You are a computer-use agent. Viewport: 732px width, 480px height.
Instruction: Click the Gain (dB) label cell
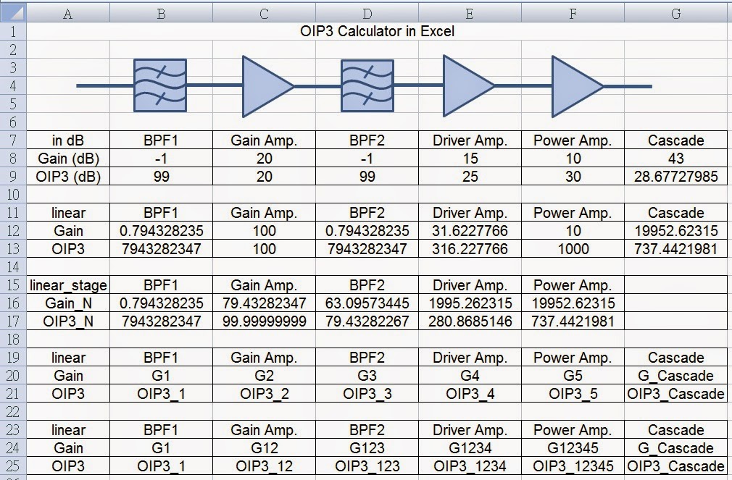[67, 158]
